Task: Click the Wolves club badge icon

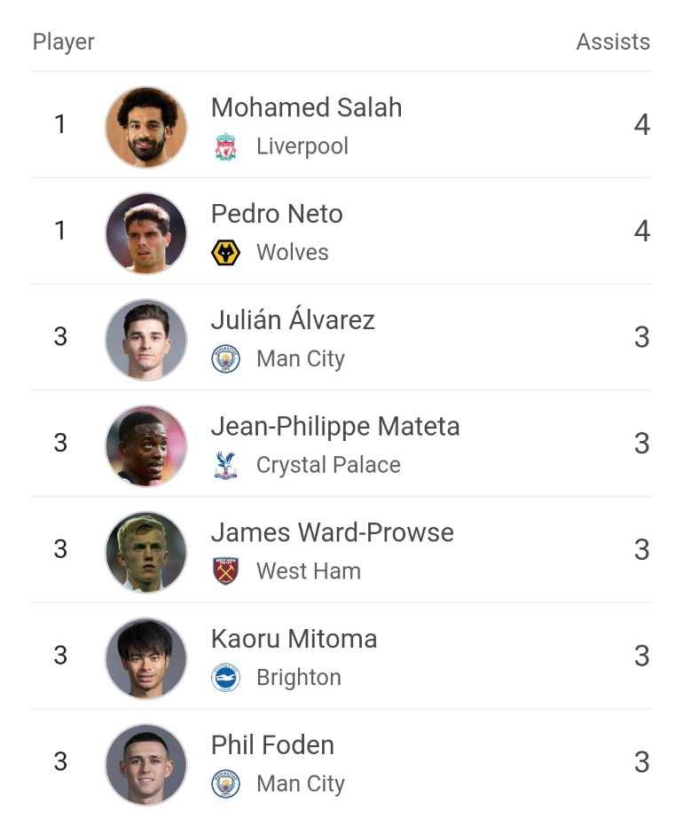Action: tap(225, 253)
